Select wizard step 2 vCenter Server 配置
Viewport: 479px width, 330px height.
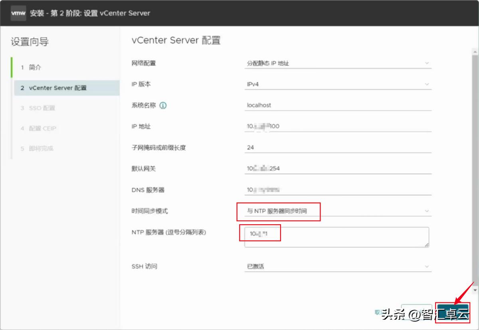click(67, 88)
